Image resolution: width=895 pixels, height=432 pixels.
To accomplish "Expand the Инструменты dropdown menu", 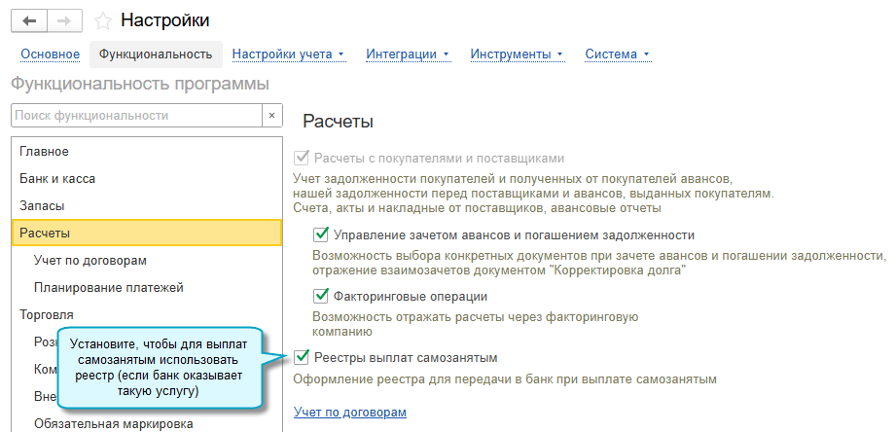I will pyautogui.click(x=517, y=54).
